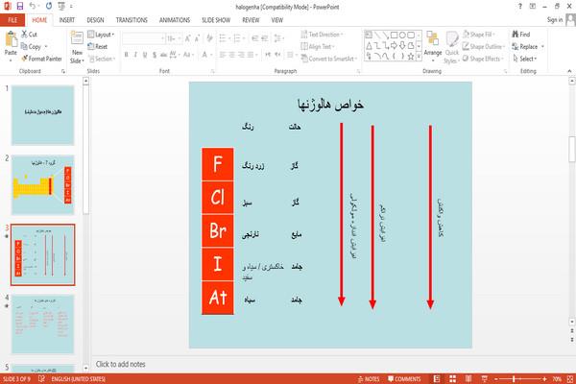
Task: Increase font size with the larger A icon
Action: click(188, 38)
